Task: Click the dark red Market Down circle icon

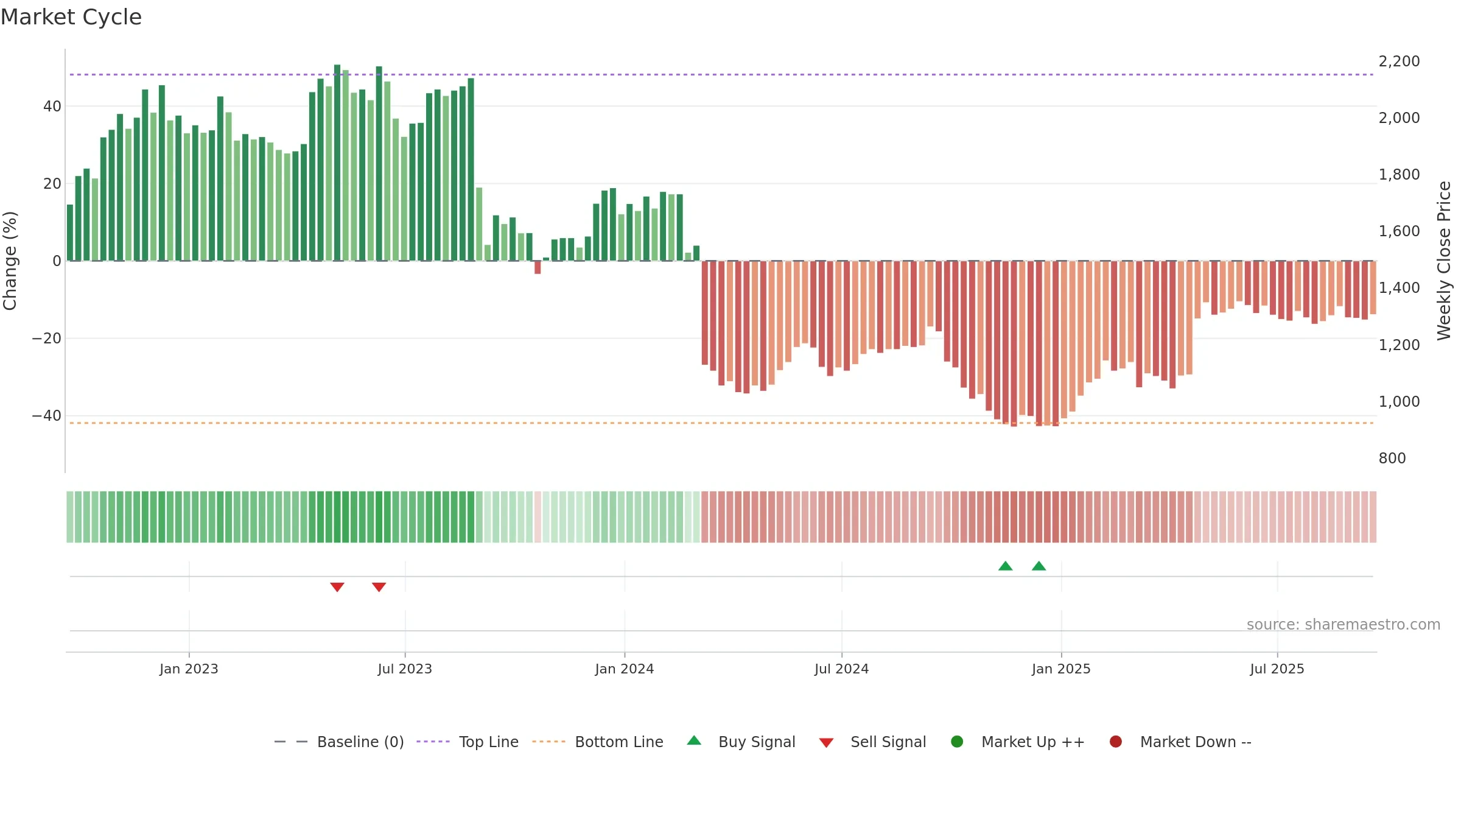Action: pyautogui.click(x=1116, y=742)
